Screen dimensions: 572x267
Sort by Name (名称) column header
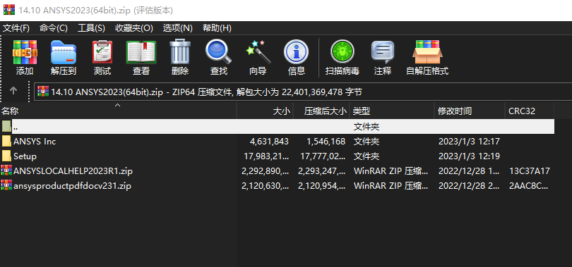118,111
